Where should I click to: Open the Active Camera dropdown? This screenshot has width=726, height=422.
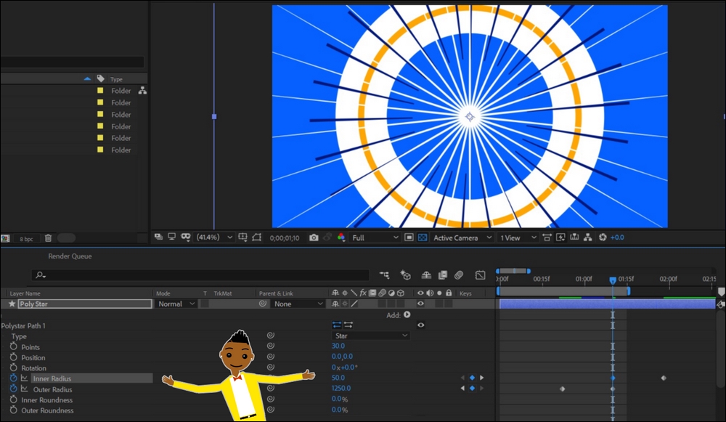point(462,238)
